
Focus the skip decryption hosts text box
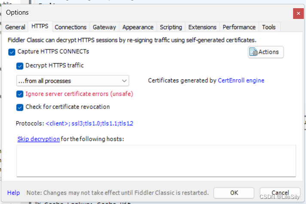pyautogui.click(x=156, y=161)
